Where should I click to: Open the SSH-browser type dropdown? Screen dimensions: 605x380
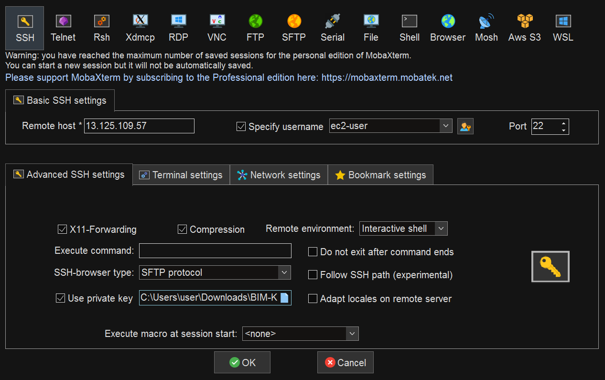(x=284, y=272)
